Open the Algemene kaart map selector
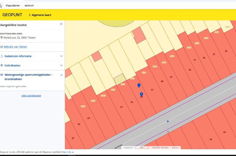 pyautogui.click(x=40, y=15)
